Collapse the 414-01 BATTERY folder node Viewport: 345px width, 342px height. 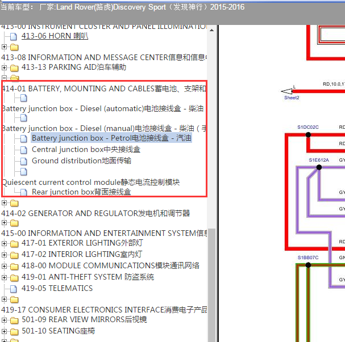click(4, 78)
